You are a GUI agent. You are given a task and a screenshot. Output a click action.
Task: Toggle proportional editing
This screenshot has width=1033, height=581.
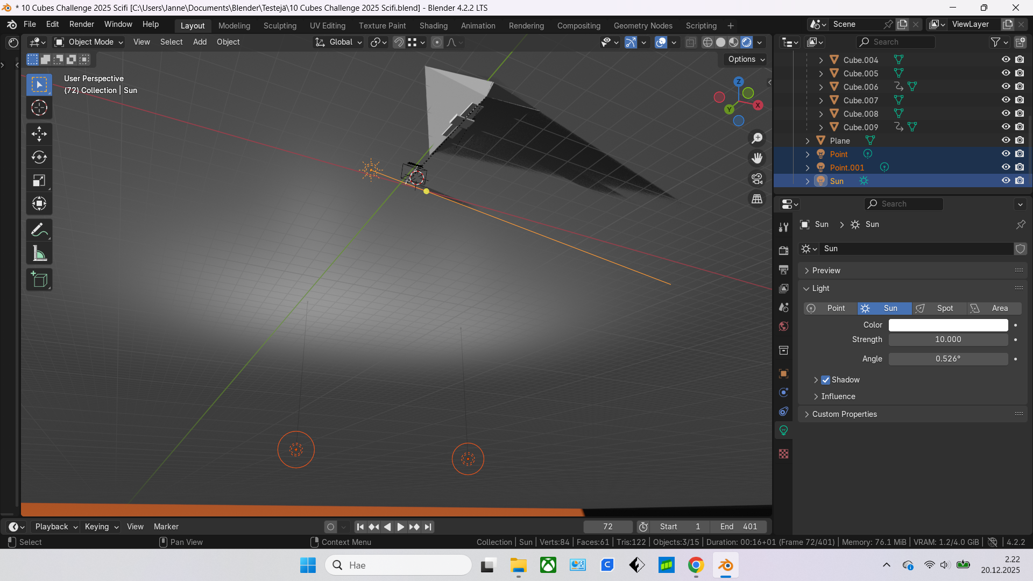pyautogui.click(x=437, y=42)
